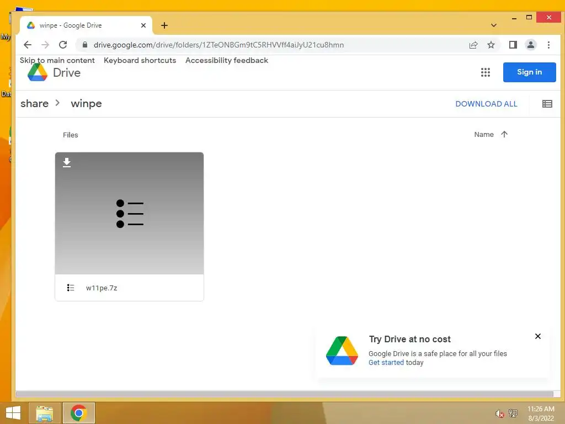Viewport: 565px width, 424px height.
Task: Click the URL in the address bar
Action: tap(218, 45)
